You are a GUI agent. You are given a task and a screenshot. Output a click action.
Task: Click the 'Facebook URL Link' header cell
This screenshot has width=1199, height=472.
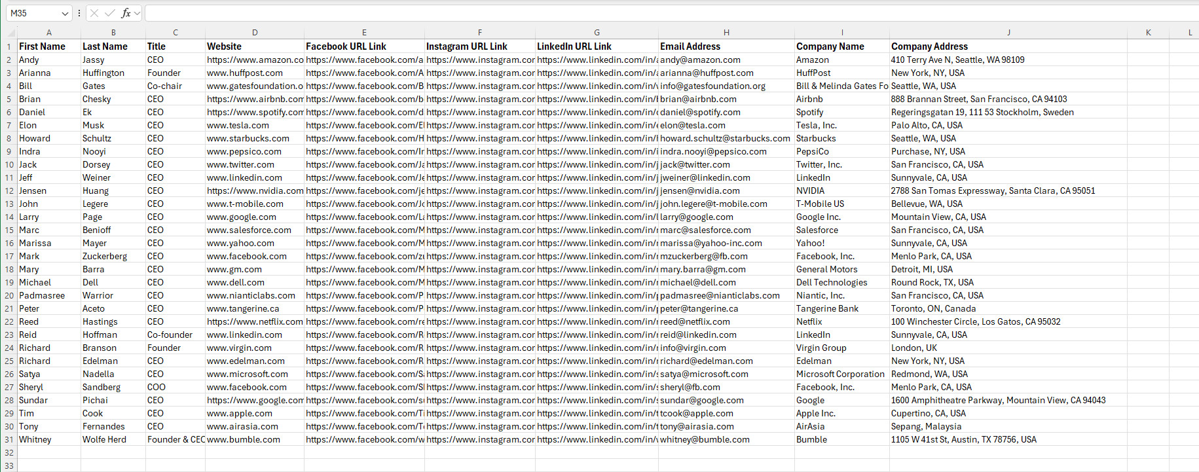point(364,46)
